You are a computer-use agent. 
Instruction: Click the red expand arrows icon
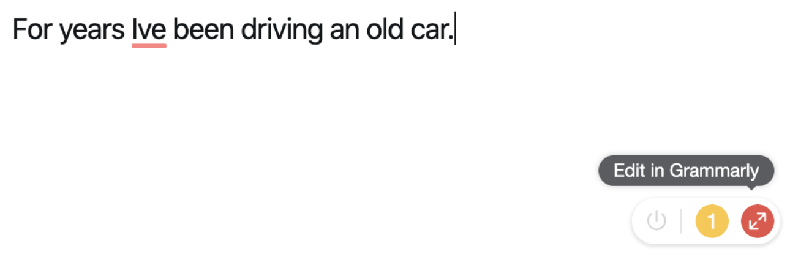pyautogui.click(x=757, y=221)
